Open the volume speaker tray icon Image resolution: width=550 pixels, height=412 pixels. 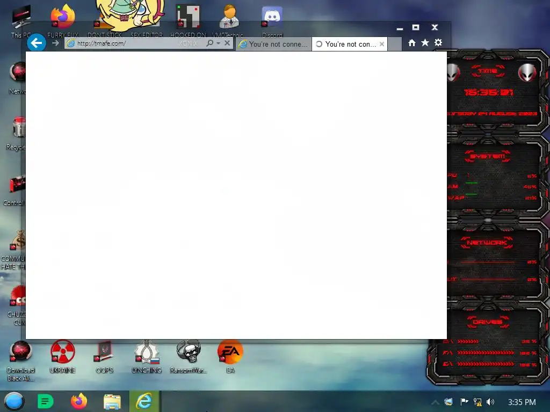(490, 402)
